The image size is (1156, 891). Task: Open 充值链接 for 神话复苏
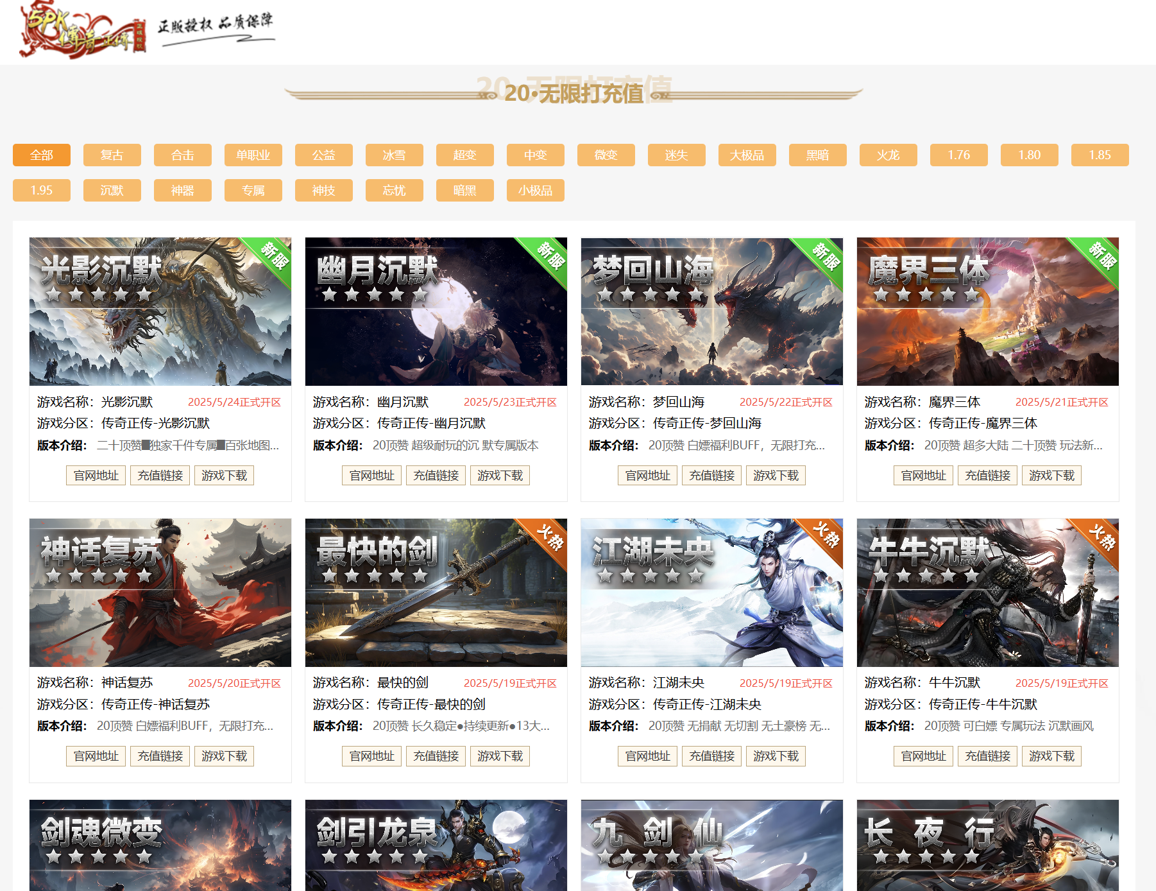(x=160, y=756)
